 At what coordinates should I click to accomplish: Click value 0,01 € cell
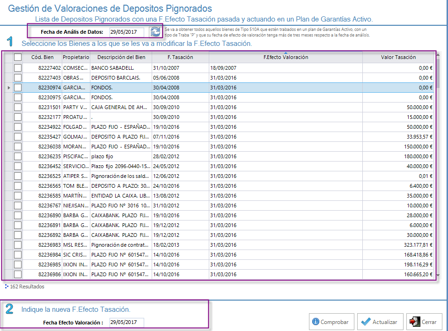pos(398,176)
